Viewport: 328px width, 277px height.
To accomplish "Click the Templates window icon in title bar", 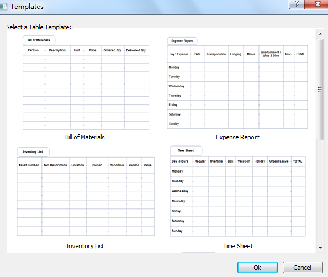I will [x=3, y=7].
